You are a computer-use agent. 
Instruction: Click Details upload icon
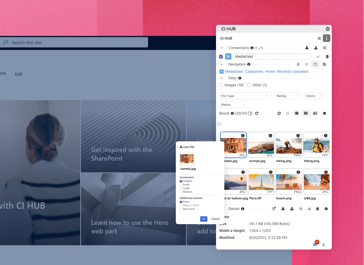292,209
